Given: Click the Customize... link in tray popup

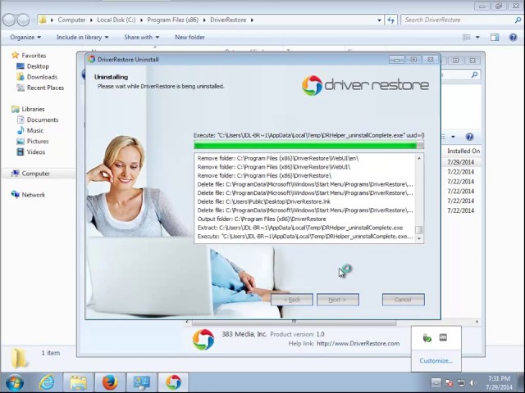Looking at the screenshot, I should (x=436, y=360).
